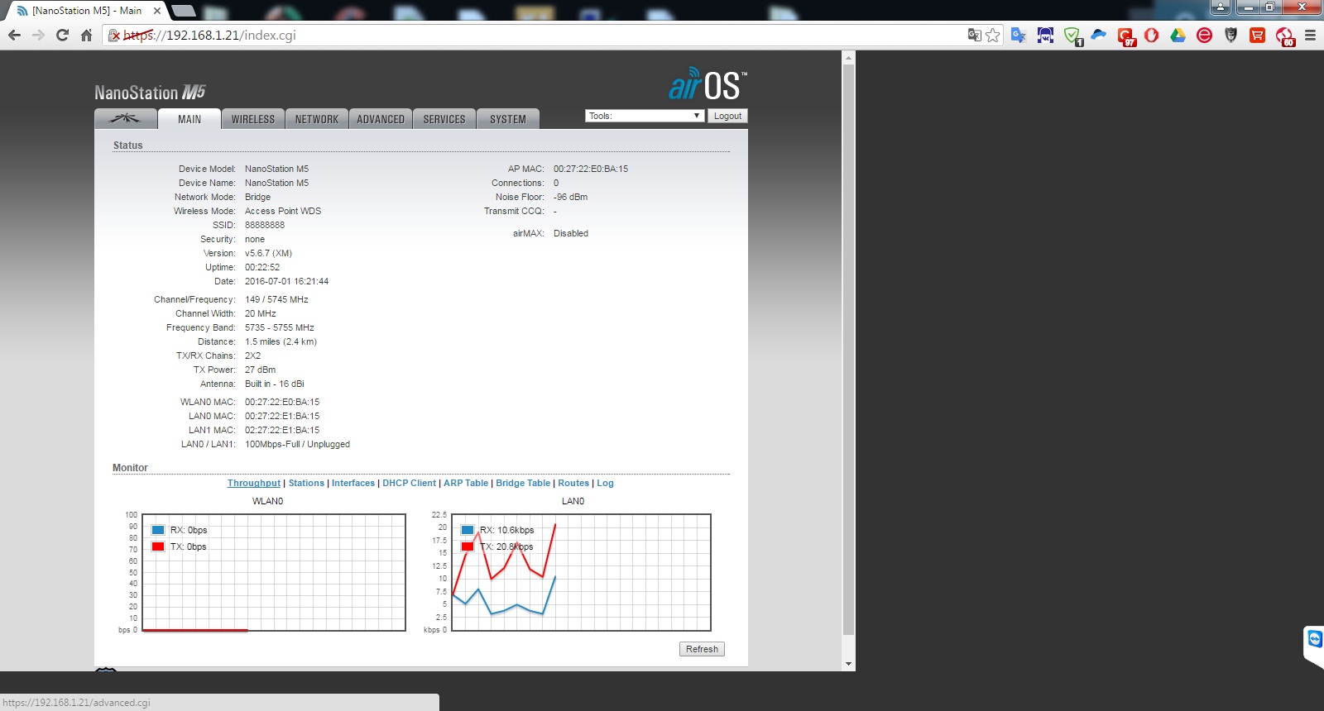Close the NanoStation M5 browser tab
This screenshot has width=1324, height=711.
coord(157,11)
